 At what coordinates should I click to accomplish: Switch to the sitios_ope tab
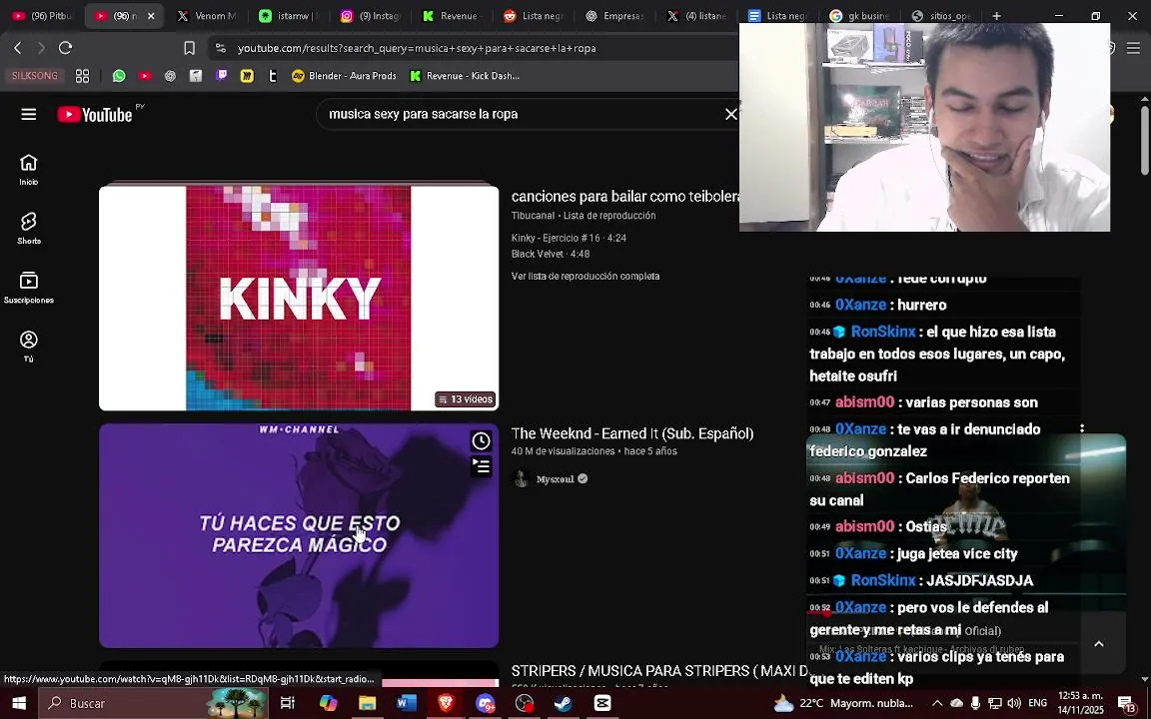pos(942,15)
